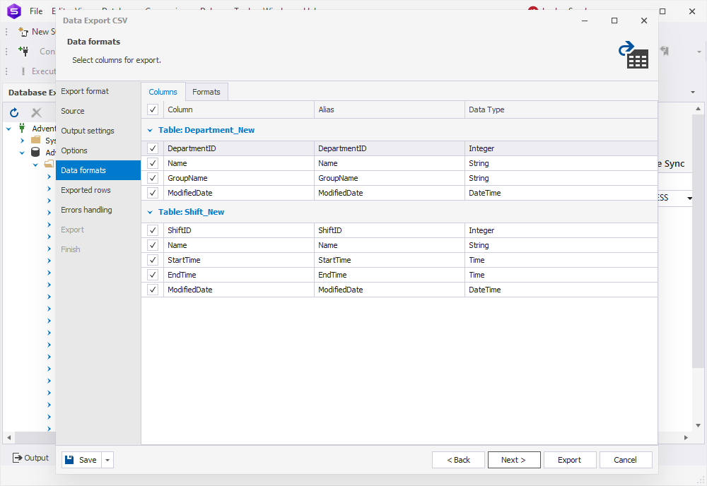Click the Next > button

[513, 460]
